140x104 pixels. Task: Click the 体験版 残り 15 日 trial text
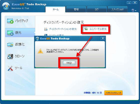pos(93,93)
